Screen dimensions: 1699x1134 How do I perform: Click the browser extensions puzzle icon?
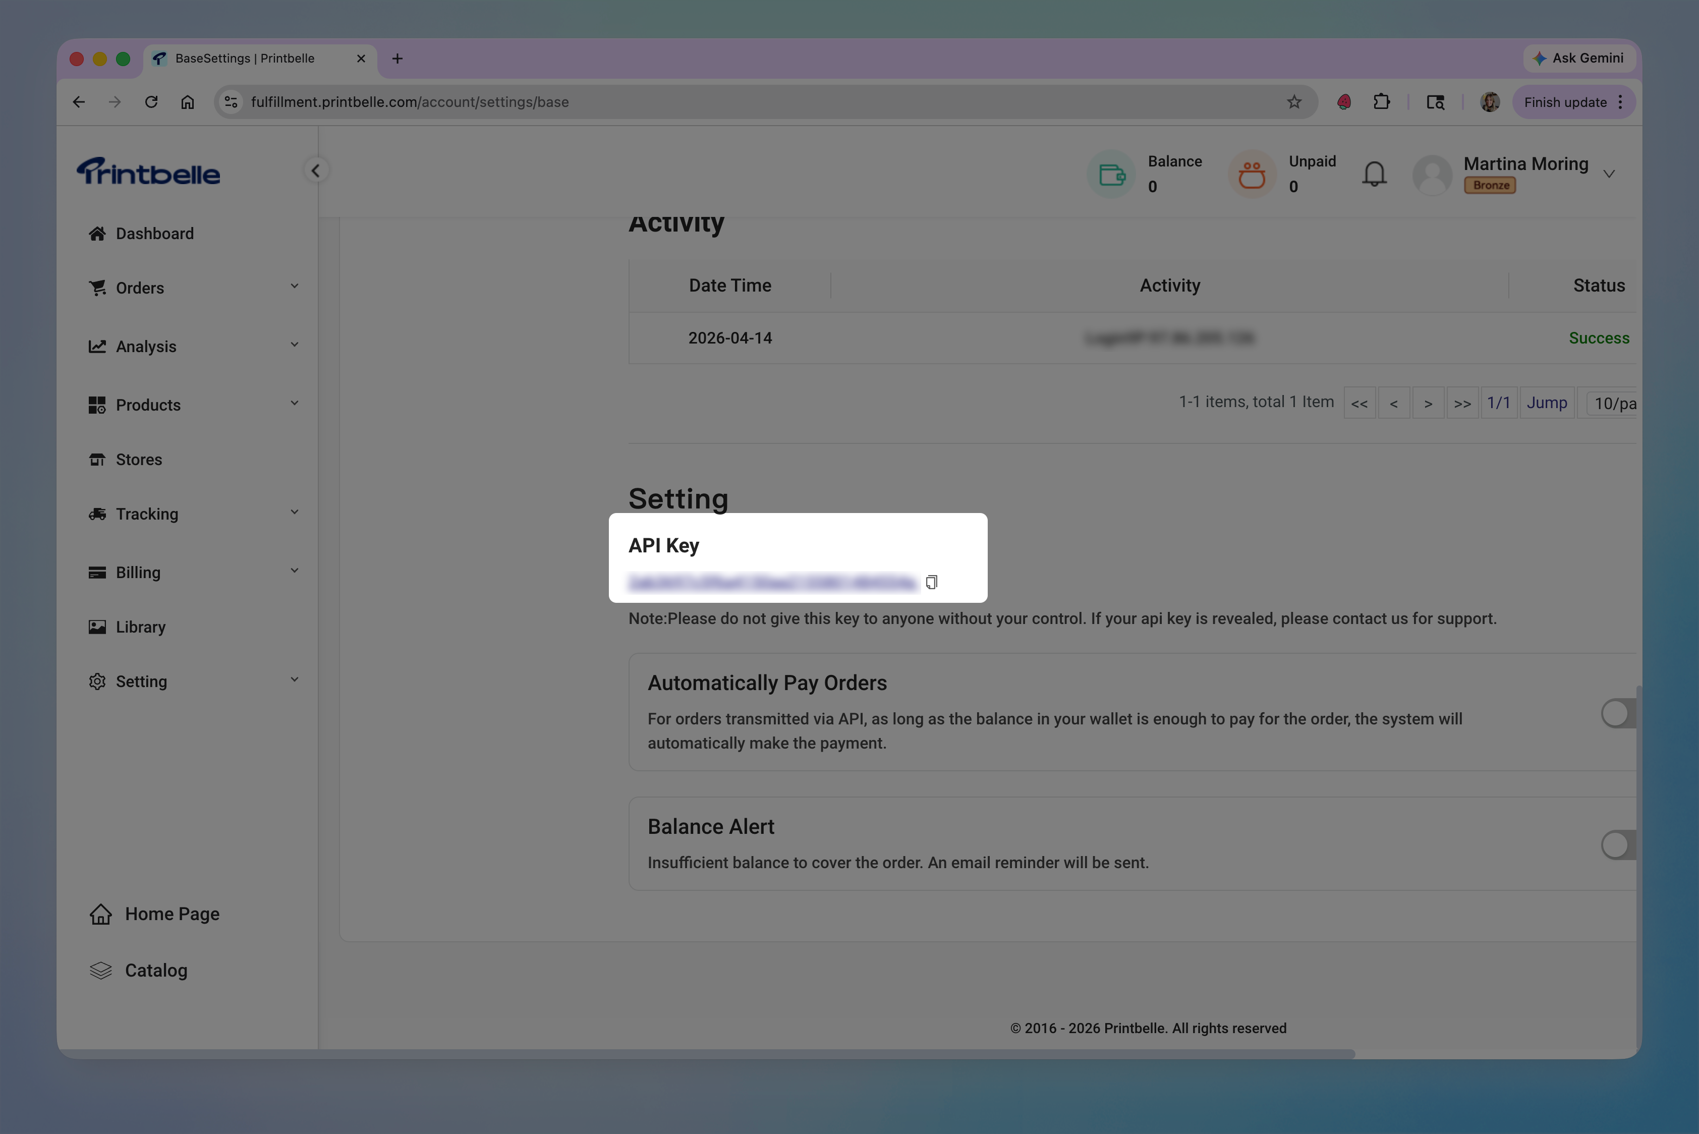pyautogui.click(x=1382, y=101)
